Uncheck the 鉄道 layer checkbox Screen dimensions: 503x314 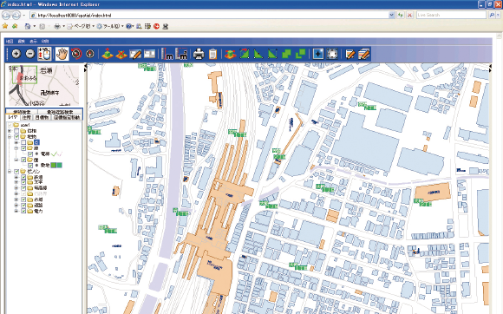23,177
